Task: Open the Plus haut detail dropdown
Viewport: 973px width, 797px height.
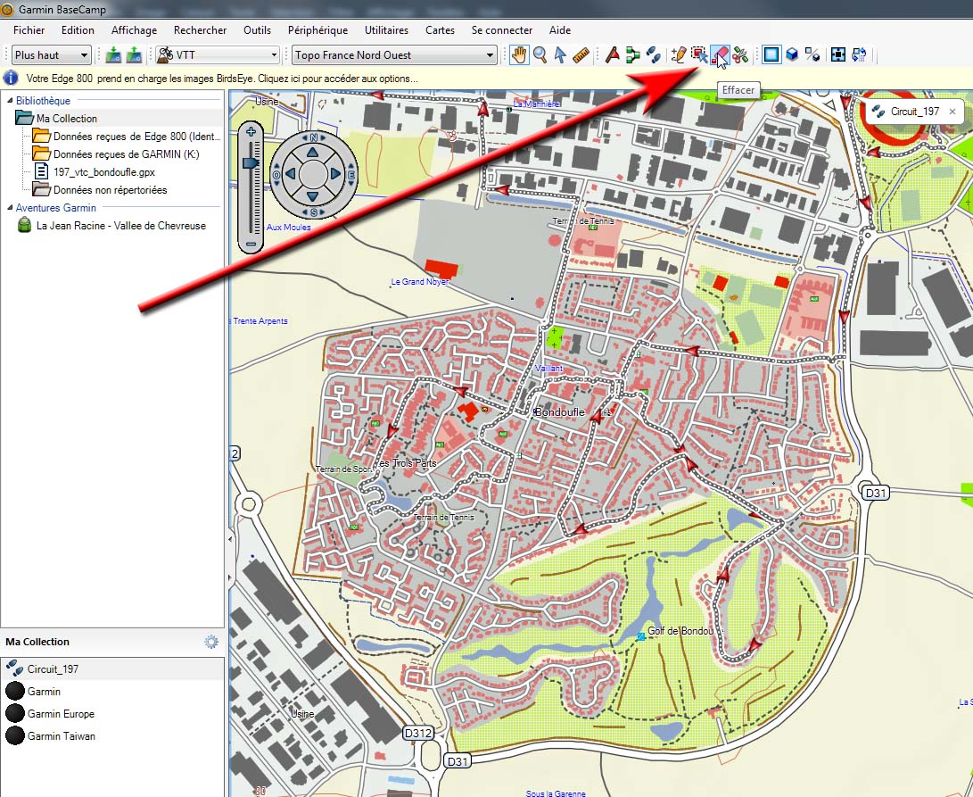Action: [52, 55]
